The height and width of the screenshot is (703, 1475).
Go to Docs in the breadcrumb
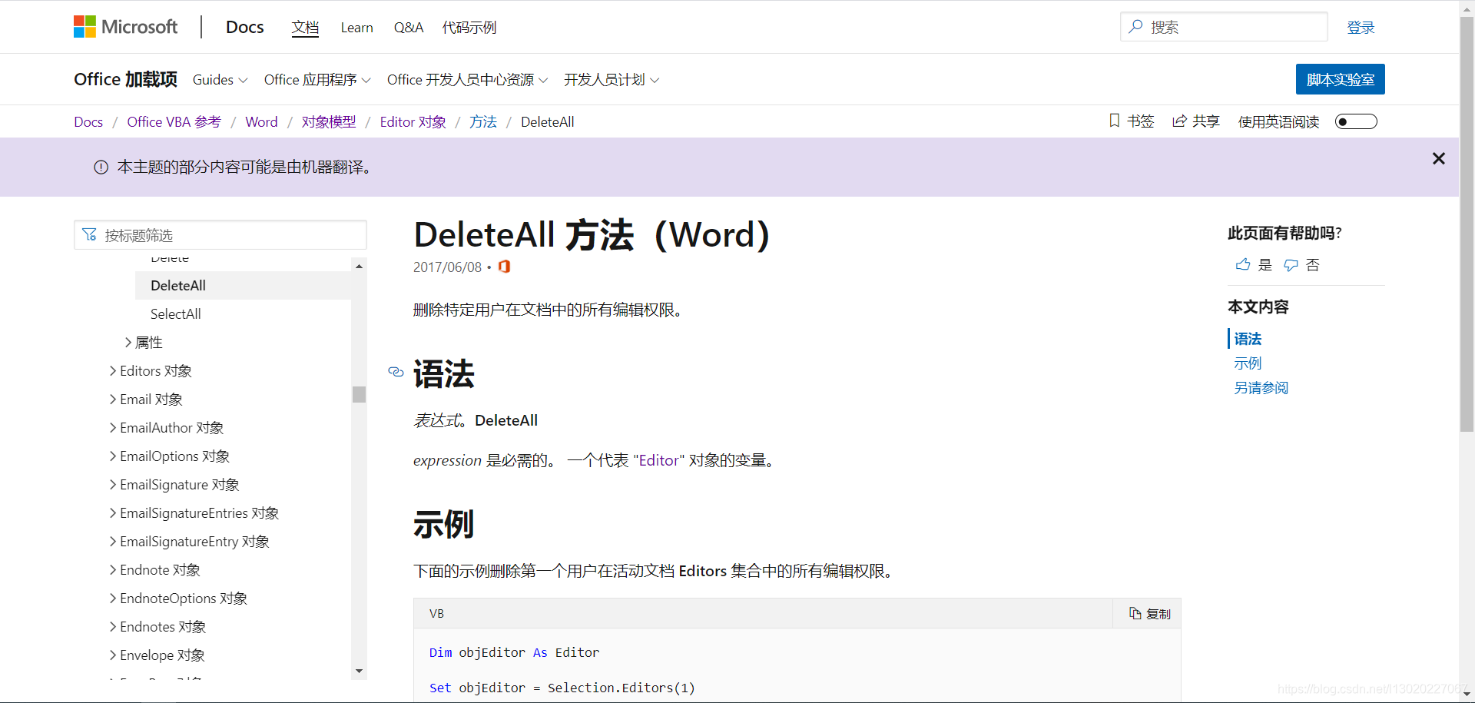pyautogui.click(x=88, y=122)
